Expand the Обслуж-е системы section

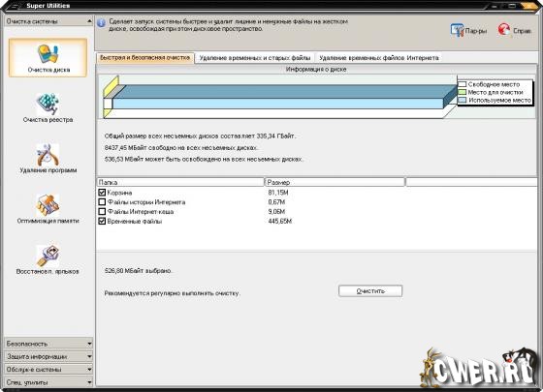[x=48, y=369]
